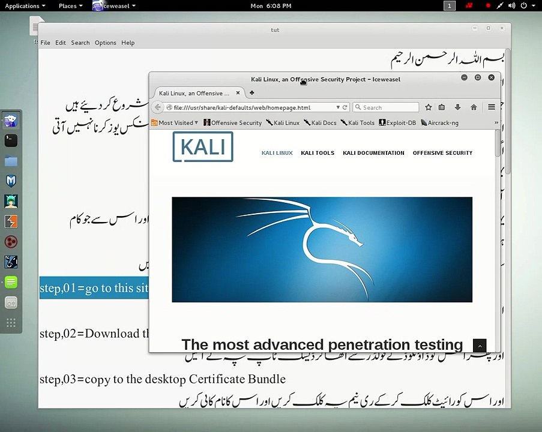
Task: Open Aircrack-ng bookmark
Action: point(439,122)
